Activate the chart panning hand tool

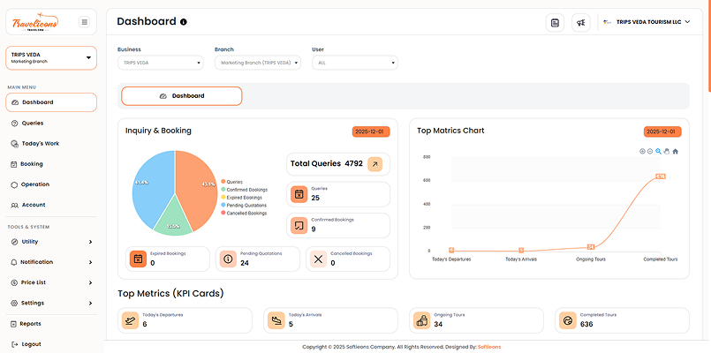pos(667,151)
